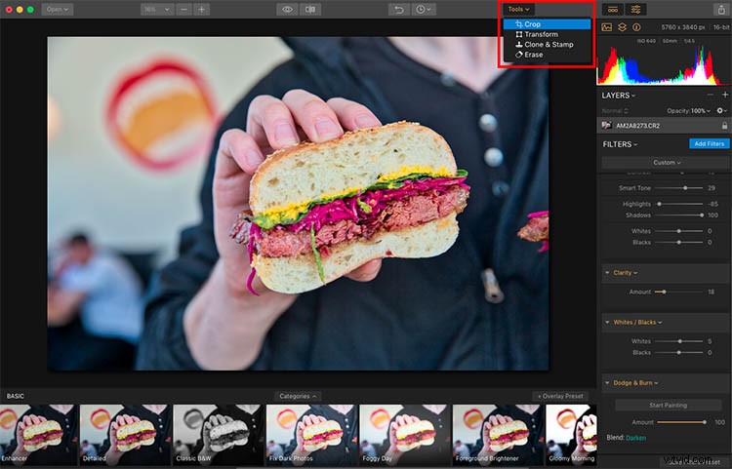Image resolution: width=732 pixels, height=469 pixels.
Task: Open the Custom workspace dropdown
Action: [x=667, y=163]
